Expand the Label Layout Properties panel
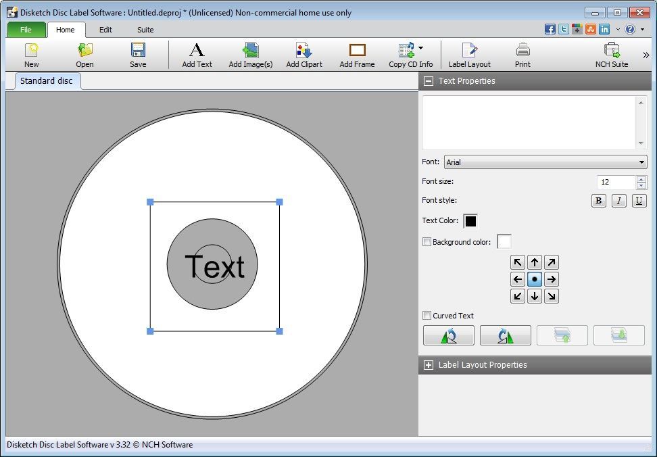Viewport: 657px width, 457px height. coord(429,364)
